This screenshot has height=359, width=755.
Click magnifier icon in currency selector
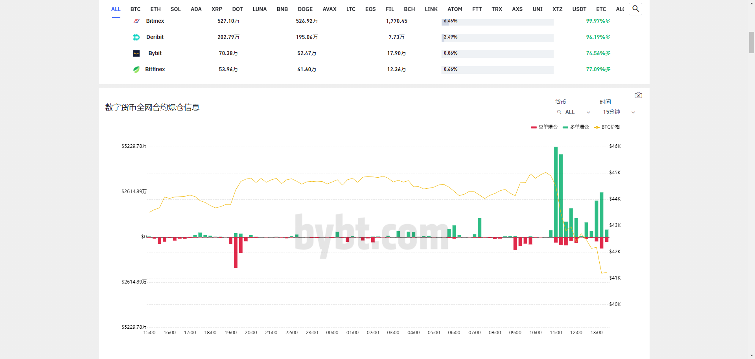click(x=559, y=112)
